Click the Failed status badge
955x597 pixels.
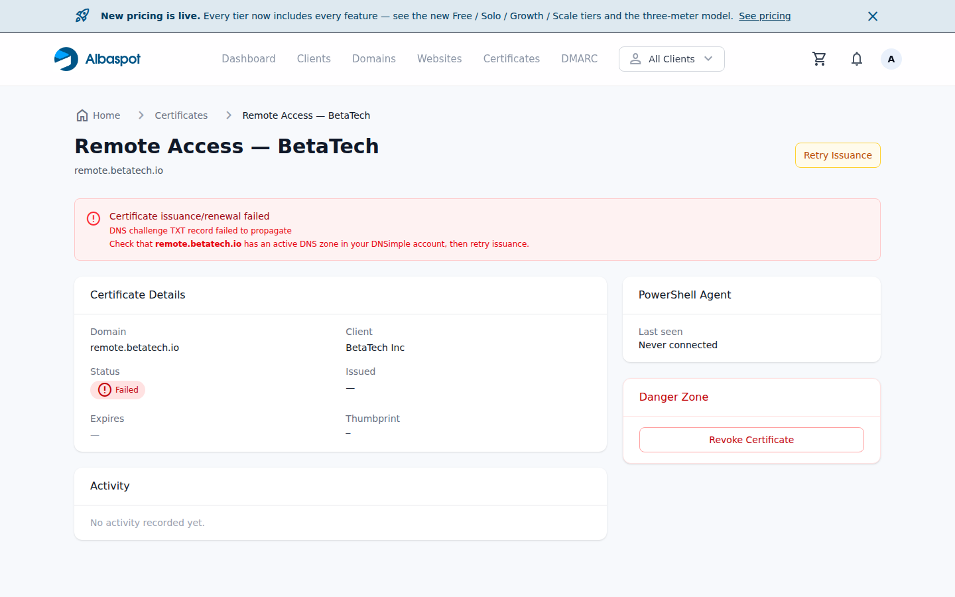[x=117, y=390]
